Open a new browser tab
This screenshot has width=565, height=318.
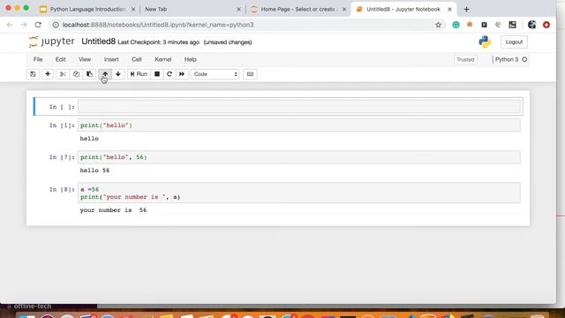pos(466,10)
